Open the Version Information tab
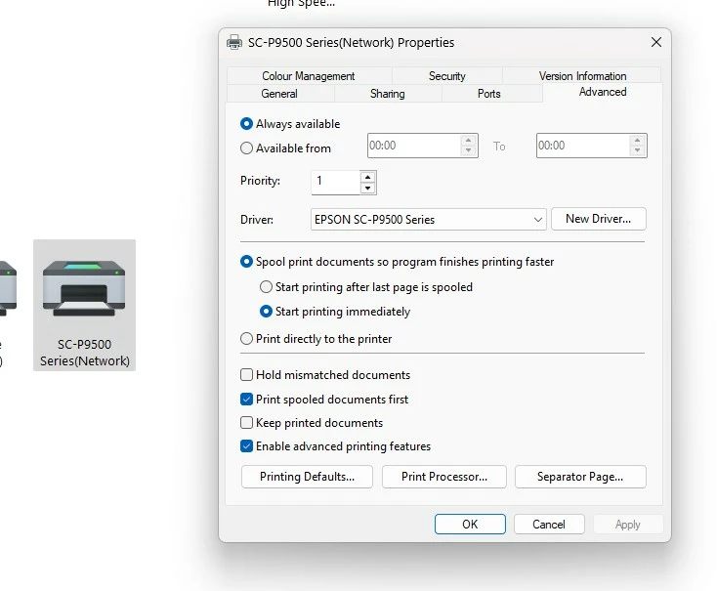Viewport: 717px width, 591px height. coord(582,75)
